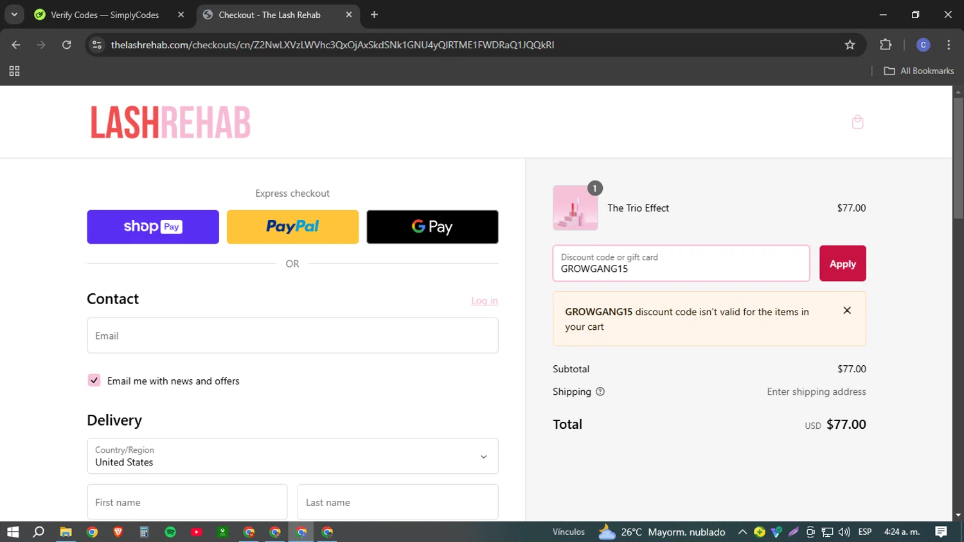Image resolution: width=964 pixels, height=542 pixels.
Task: Open the clock showing 4:24 a. m.
Action: [902, 532]
